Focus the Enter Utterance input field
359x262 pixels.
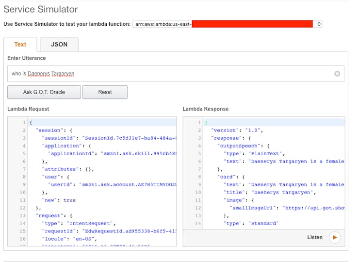pos(176,74)
